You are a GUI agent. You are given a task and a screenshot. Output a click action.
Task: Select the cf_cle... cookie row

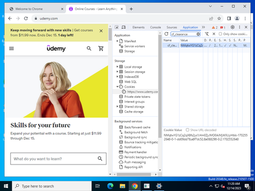[x=206, y=45]
